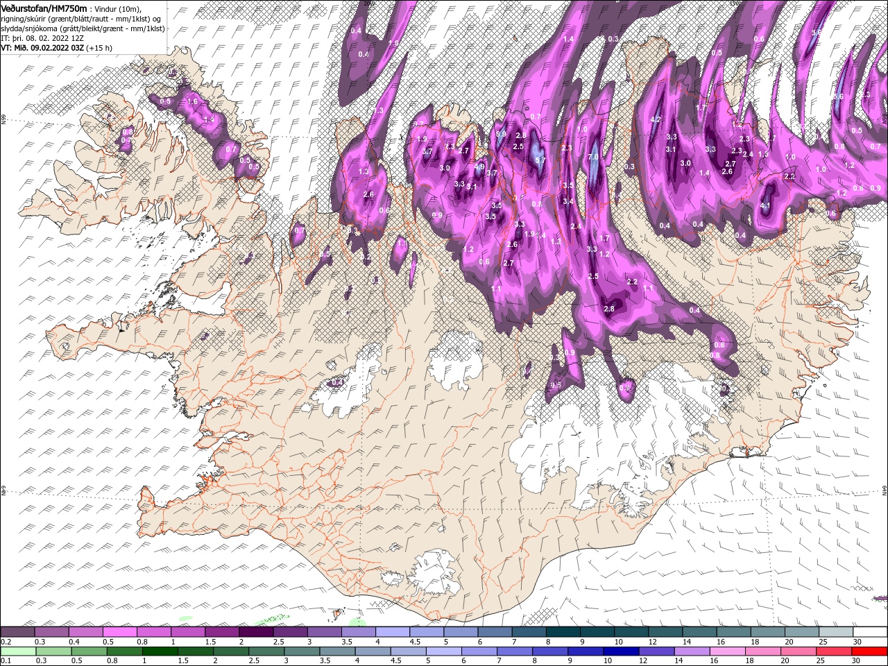The width and height of the screenshot is (888, 666).
Task: Choose the 30 red rain swatch
Action: (868, 651)
